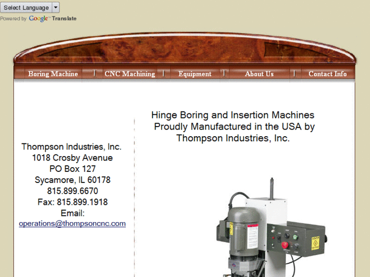
Task: Click the hinge boring machine photo
Action: (271, 227)
